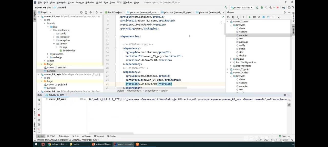Expand the config package

[x=54, y=33]
